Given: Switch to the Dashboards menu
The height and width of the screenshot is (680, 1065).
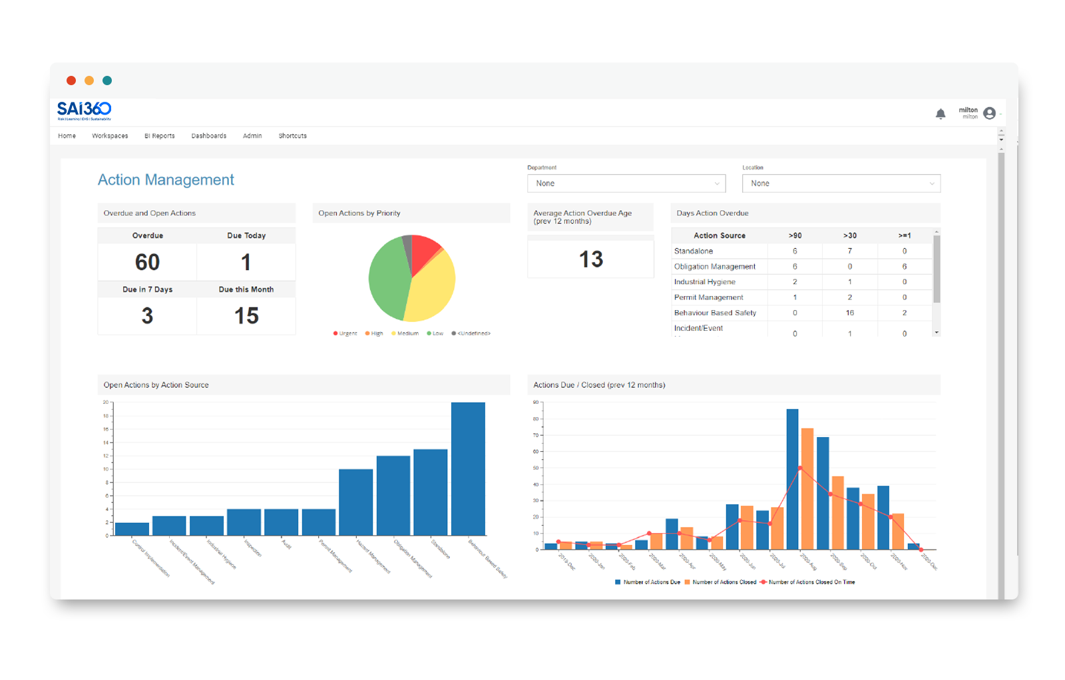Looking at the screenshot, I should click(x=208, y=136).
